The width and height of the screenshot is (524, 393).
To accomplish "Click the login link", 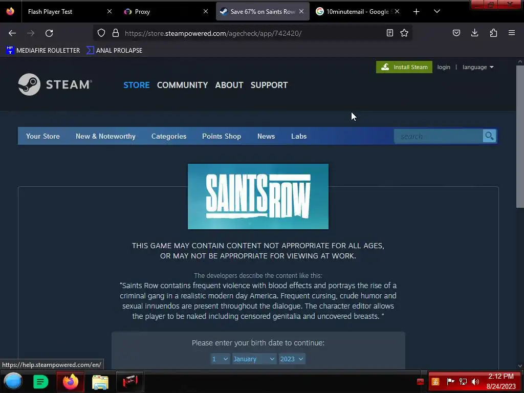I will (444, 67).
